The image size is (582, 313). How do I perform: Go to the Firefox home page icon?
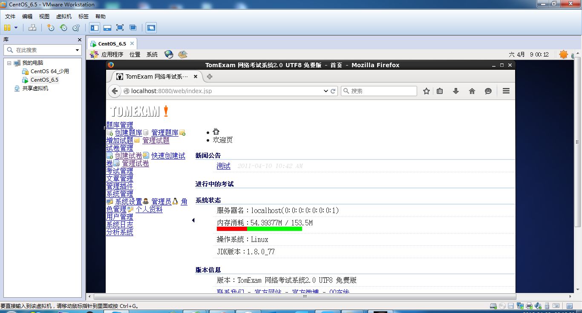[472, 91]
